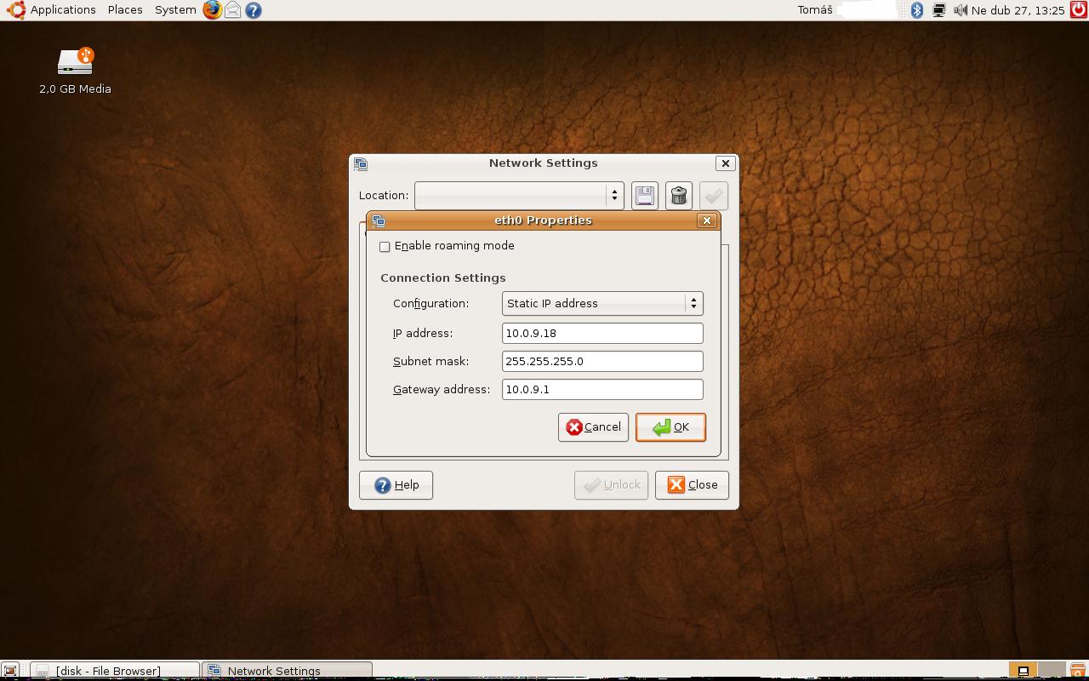Screen dimensions: 1089x681
Task: Click the user name Tomáš in the panel
Action: tap(815, 10)
